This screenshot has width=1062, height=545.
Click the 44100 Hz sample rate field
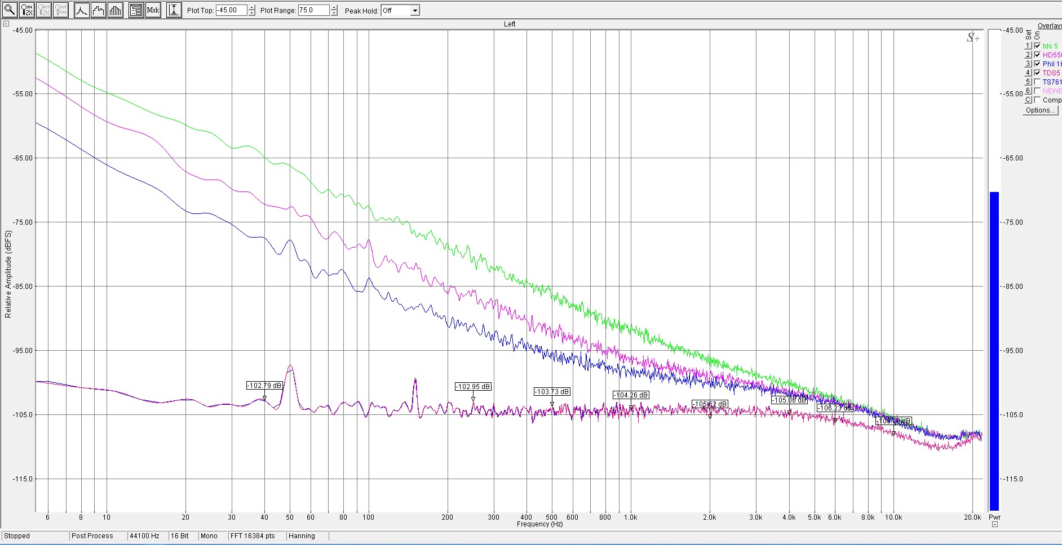147,536
